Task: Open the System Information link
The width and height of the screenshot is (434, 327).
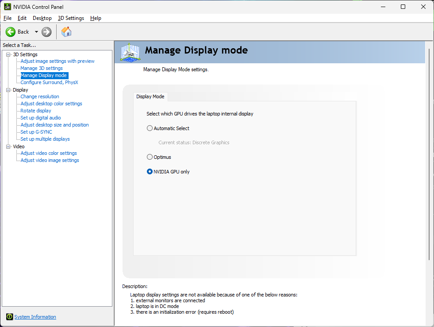Action: (35, 317)
